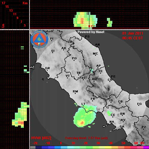149x149 pixels.
Task: Click the red storm core south of LT
Action: point(82,123)
